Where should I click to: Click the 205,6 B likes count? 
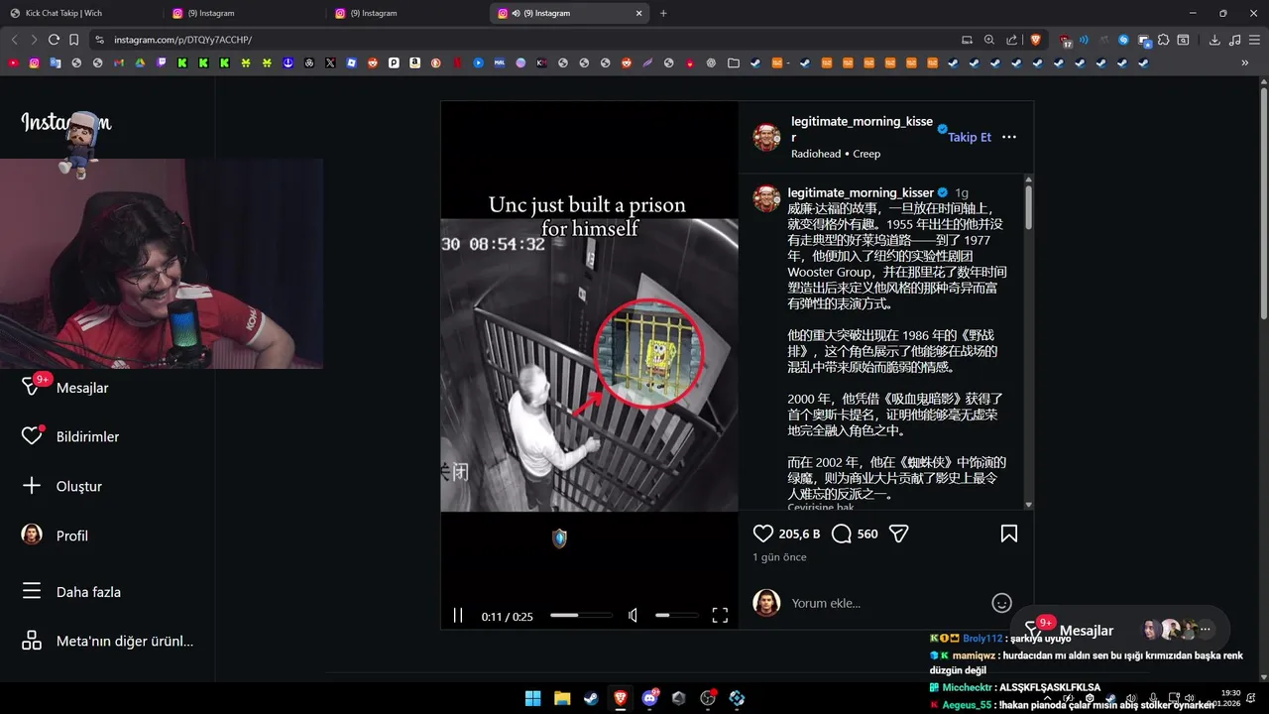(799, 534)
